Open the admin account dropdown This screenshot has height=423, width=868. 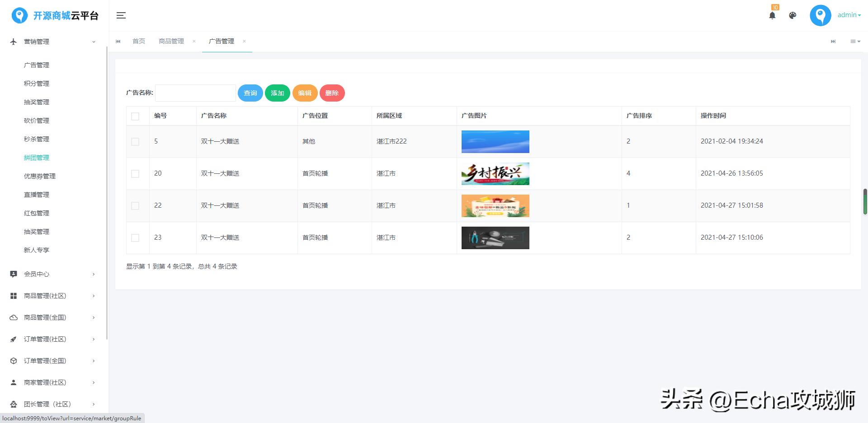[x=849, y=15]
